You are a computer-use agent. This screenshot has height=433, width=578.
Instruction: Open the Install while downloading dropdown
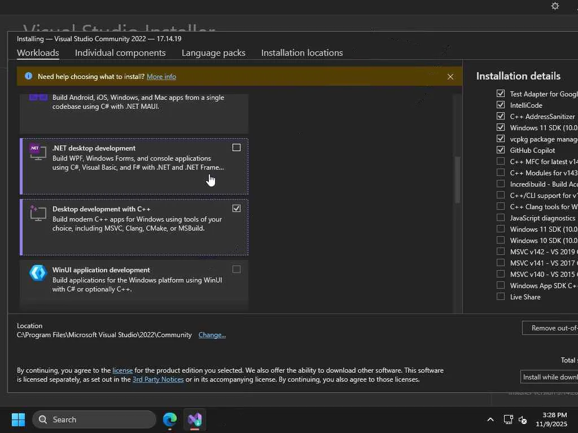click(549, 377)
